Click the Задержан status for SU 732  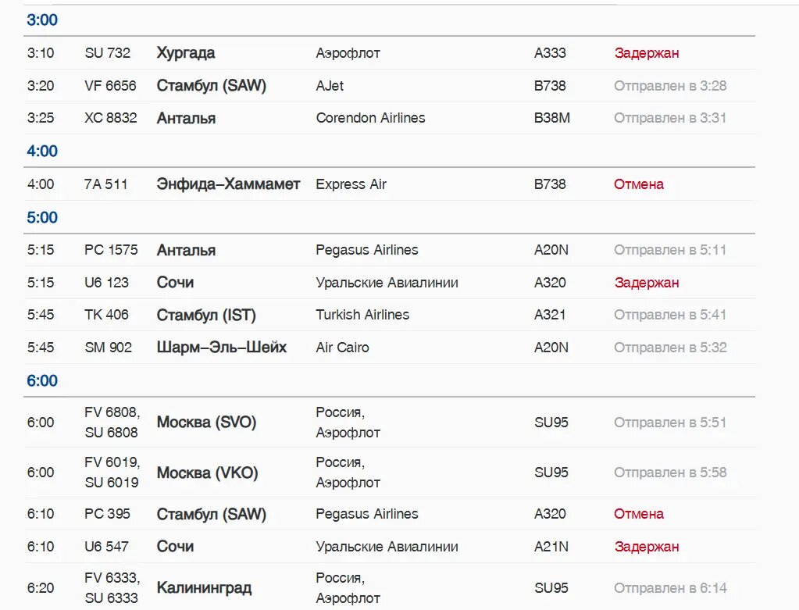(x=646, y=53)
